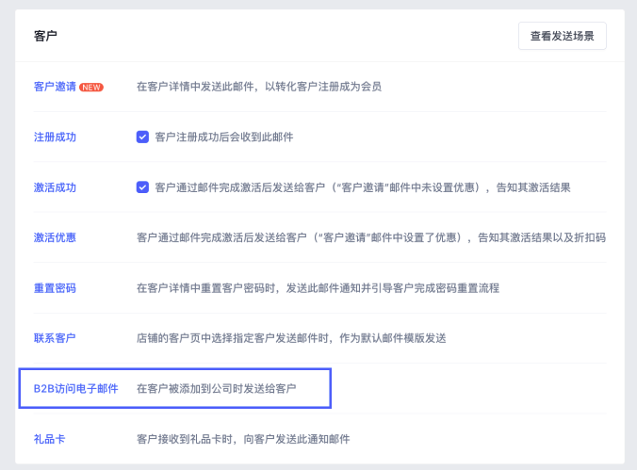The height and width of the screenshot is (470, 637).
Task: Open the B2B访问电子邮件 template link
Action: point(76,389)
